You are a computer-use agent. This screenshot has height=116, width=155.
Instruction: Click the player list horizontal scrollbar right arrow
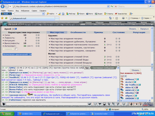(150, 101)
